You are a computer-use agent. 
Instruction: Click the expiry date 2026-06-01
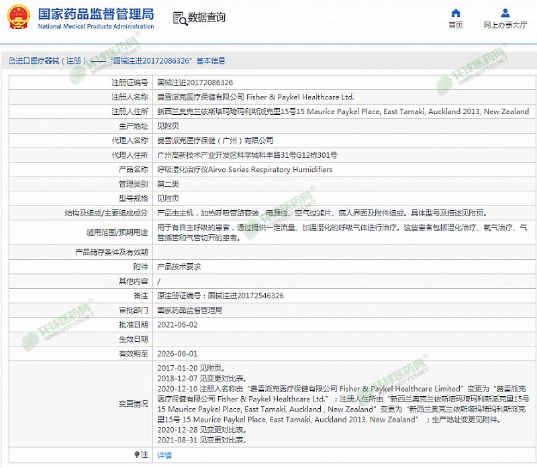(x=177, y=353)
